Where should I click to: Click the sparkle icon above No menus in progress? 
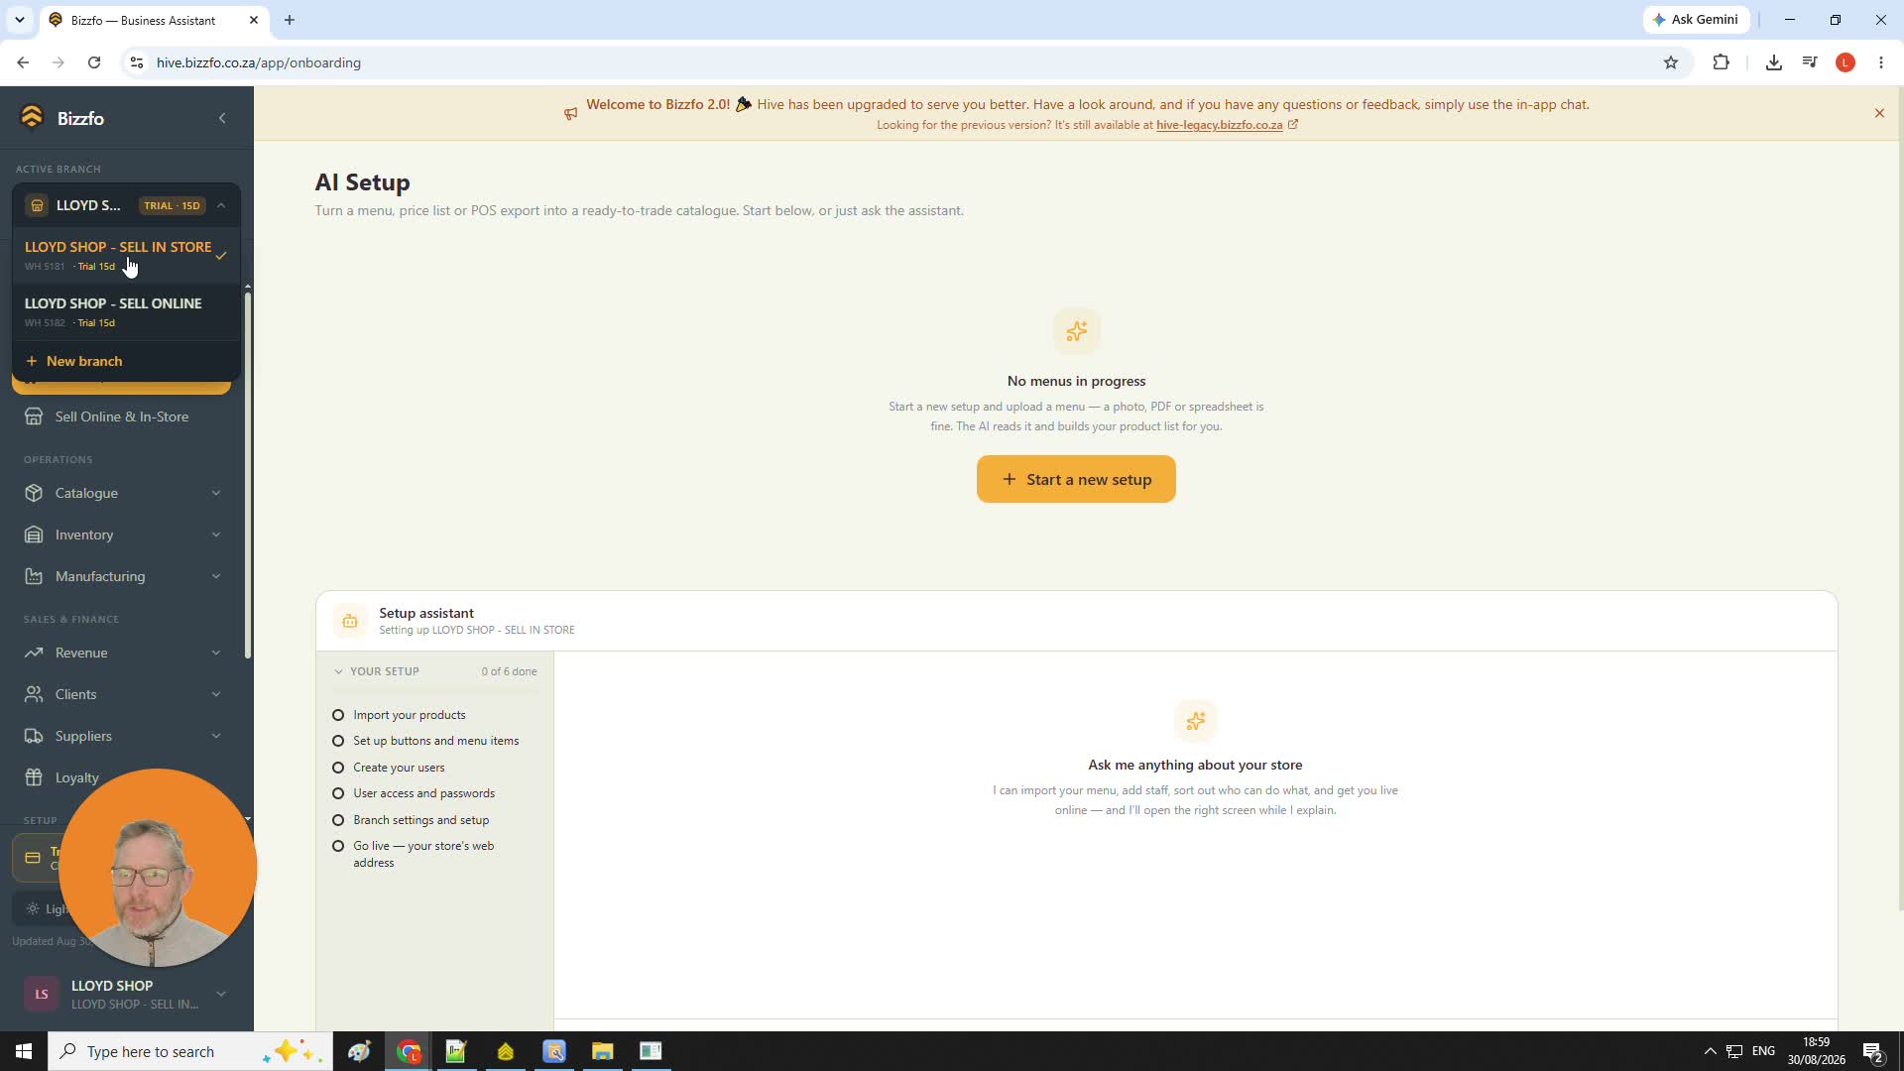(1076, 330)
